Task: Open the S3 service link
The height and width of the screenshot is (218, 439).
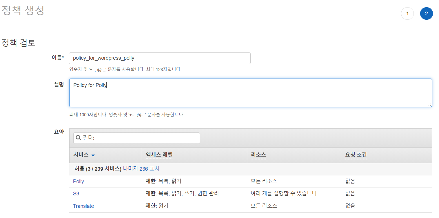Action: click(x=76, y=194)
